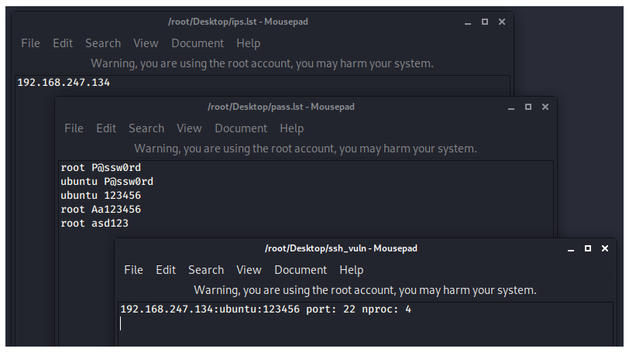Minimize the pass.lst Mousepad window
This screenshot has width=629, height=352.
(x=511, y=108)
